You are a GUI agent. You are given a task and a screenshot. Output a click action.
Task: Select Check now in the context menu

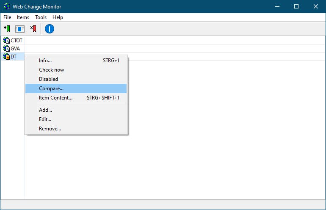pyautogui.click(x=76, y=70)
